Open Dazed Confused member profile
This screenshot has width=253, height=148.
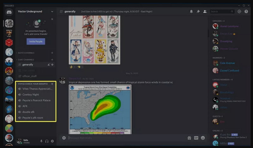click(229, 70)
